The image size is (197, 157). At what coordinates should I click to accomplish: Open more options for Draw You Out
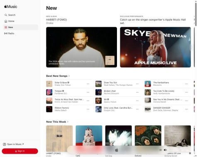coord(137,84)
